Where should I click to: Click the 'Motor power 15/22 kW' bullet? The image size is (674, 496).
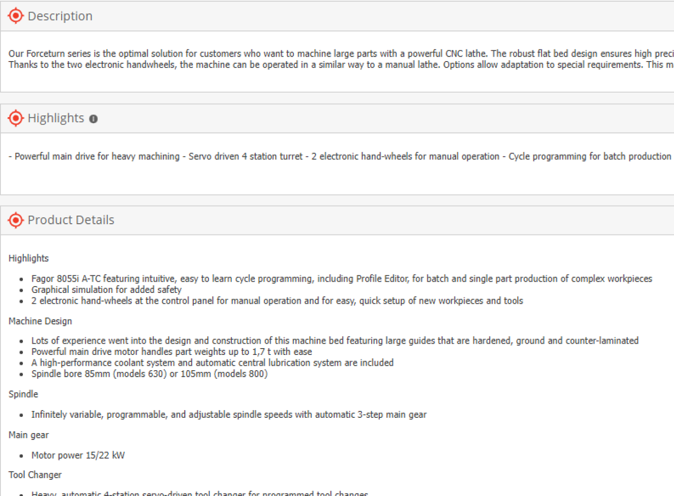[78, 455]
